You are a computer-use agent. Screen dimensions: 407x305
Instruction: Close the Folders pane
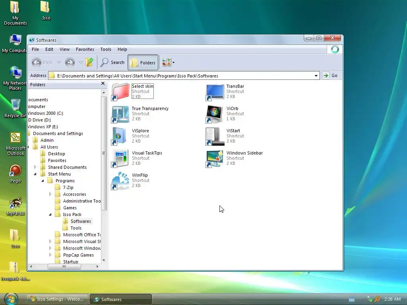(103, 83)
